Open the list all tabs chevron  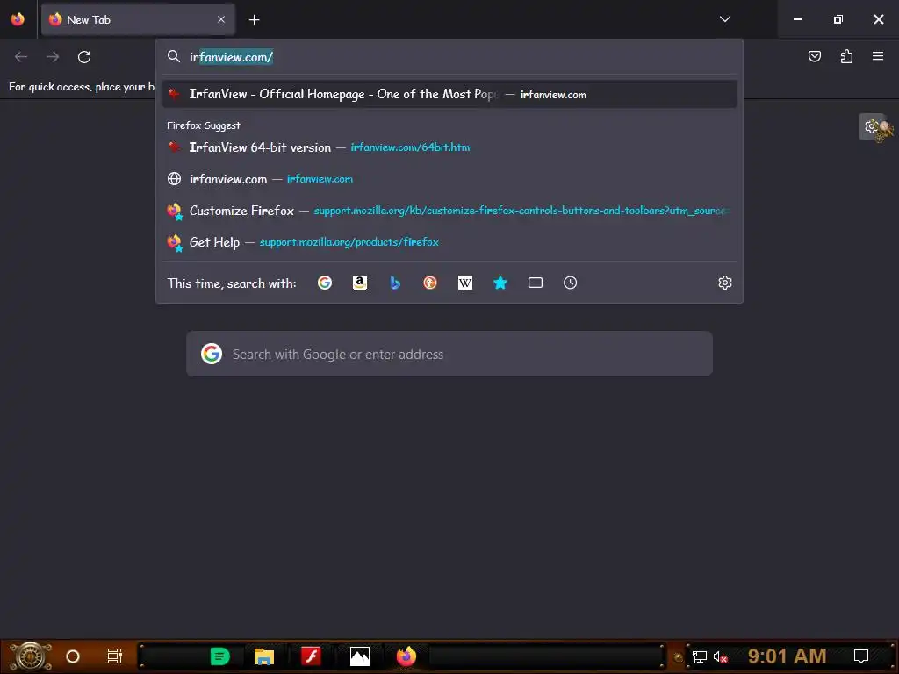click(x=724, y=19)
